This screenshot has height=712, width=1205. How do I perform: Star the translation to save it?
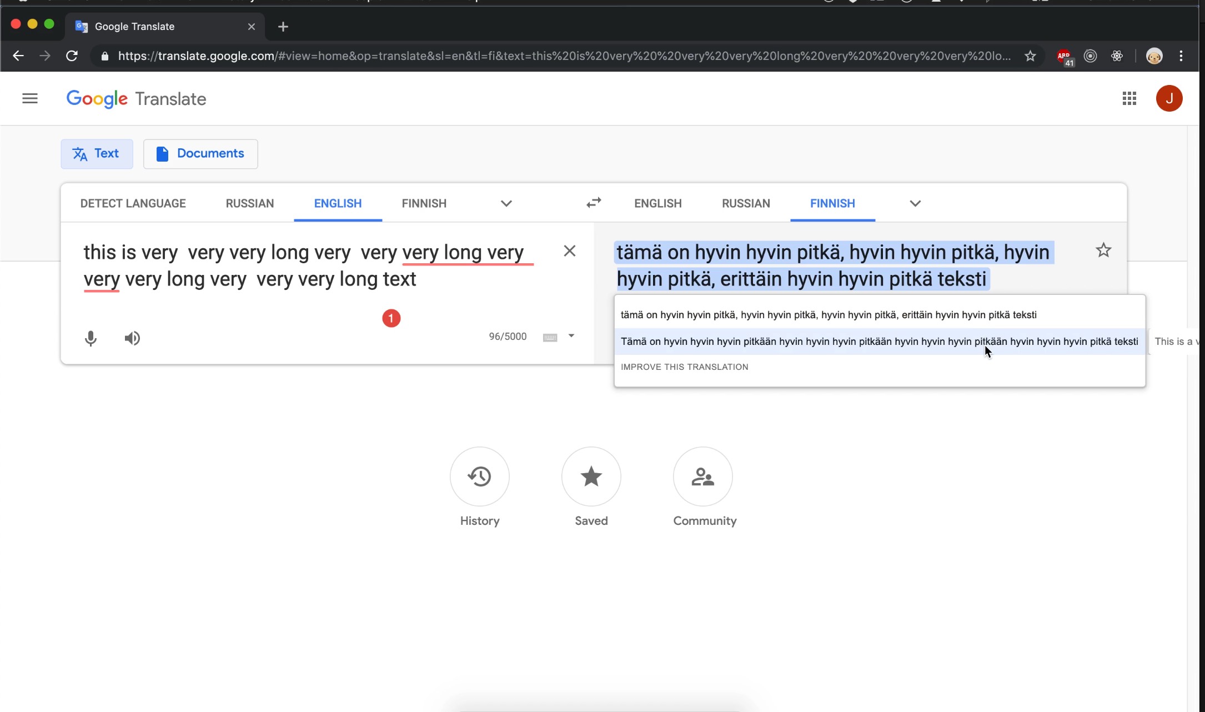[x=1103, y=250]
